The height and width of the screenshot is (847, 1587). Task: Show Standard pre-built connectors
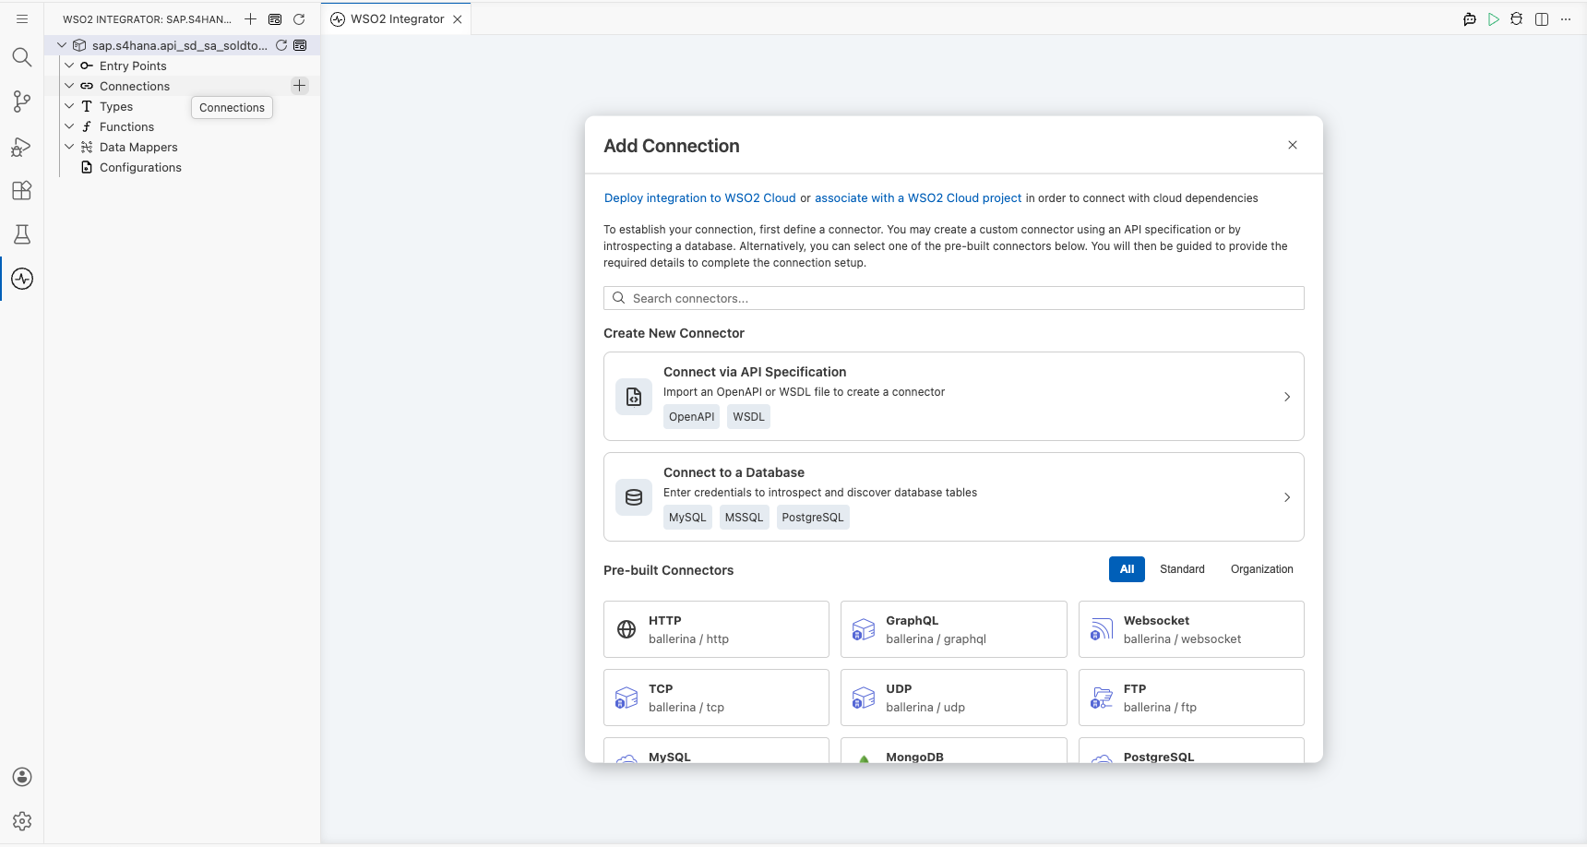pos(1182,569)
